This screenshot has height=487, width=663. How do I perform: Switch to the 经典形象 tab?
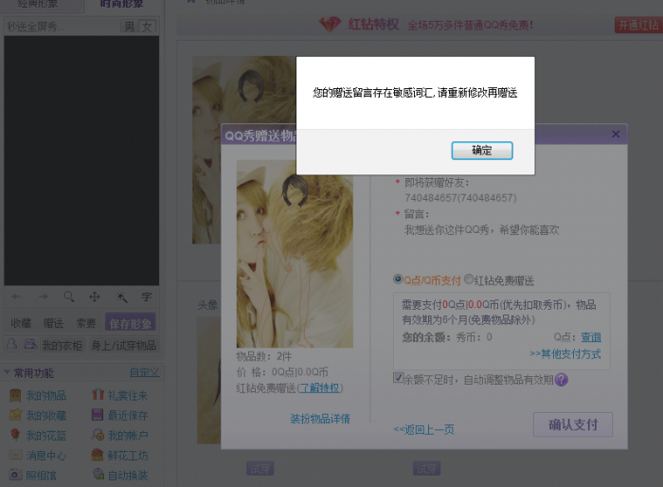tap(37, 4)
